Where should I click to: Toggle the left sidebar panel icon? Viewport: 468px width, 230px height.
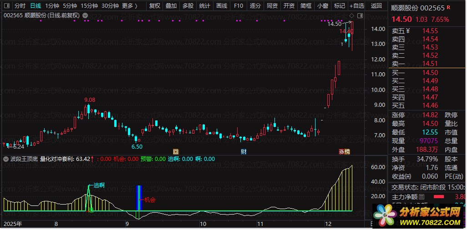(6, 5)
